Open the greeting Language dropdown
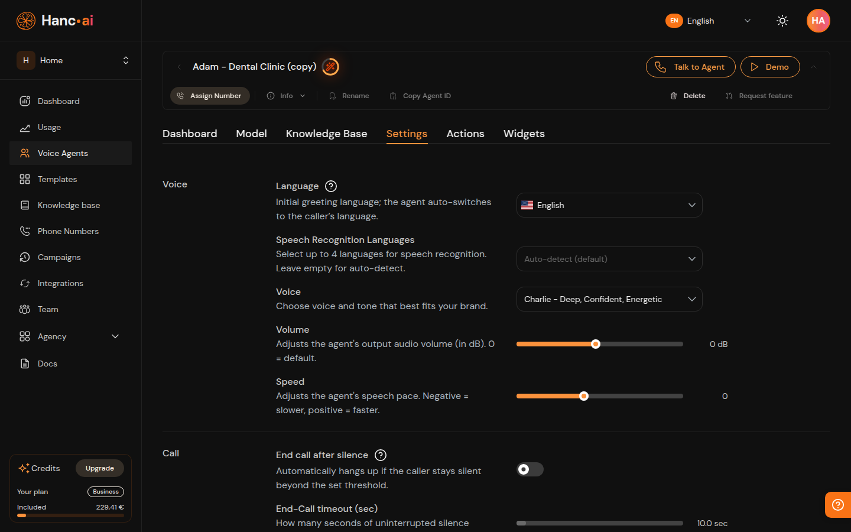The height and width of the screenshot is (532, 851). pyautogui.click(x=609, y=205)
